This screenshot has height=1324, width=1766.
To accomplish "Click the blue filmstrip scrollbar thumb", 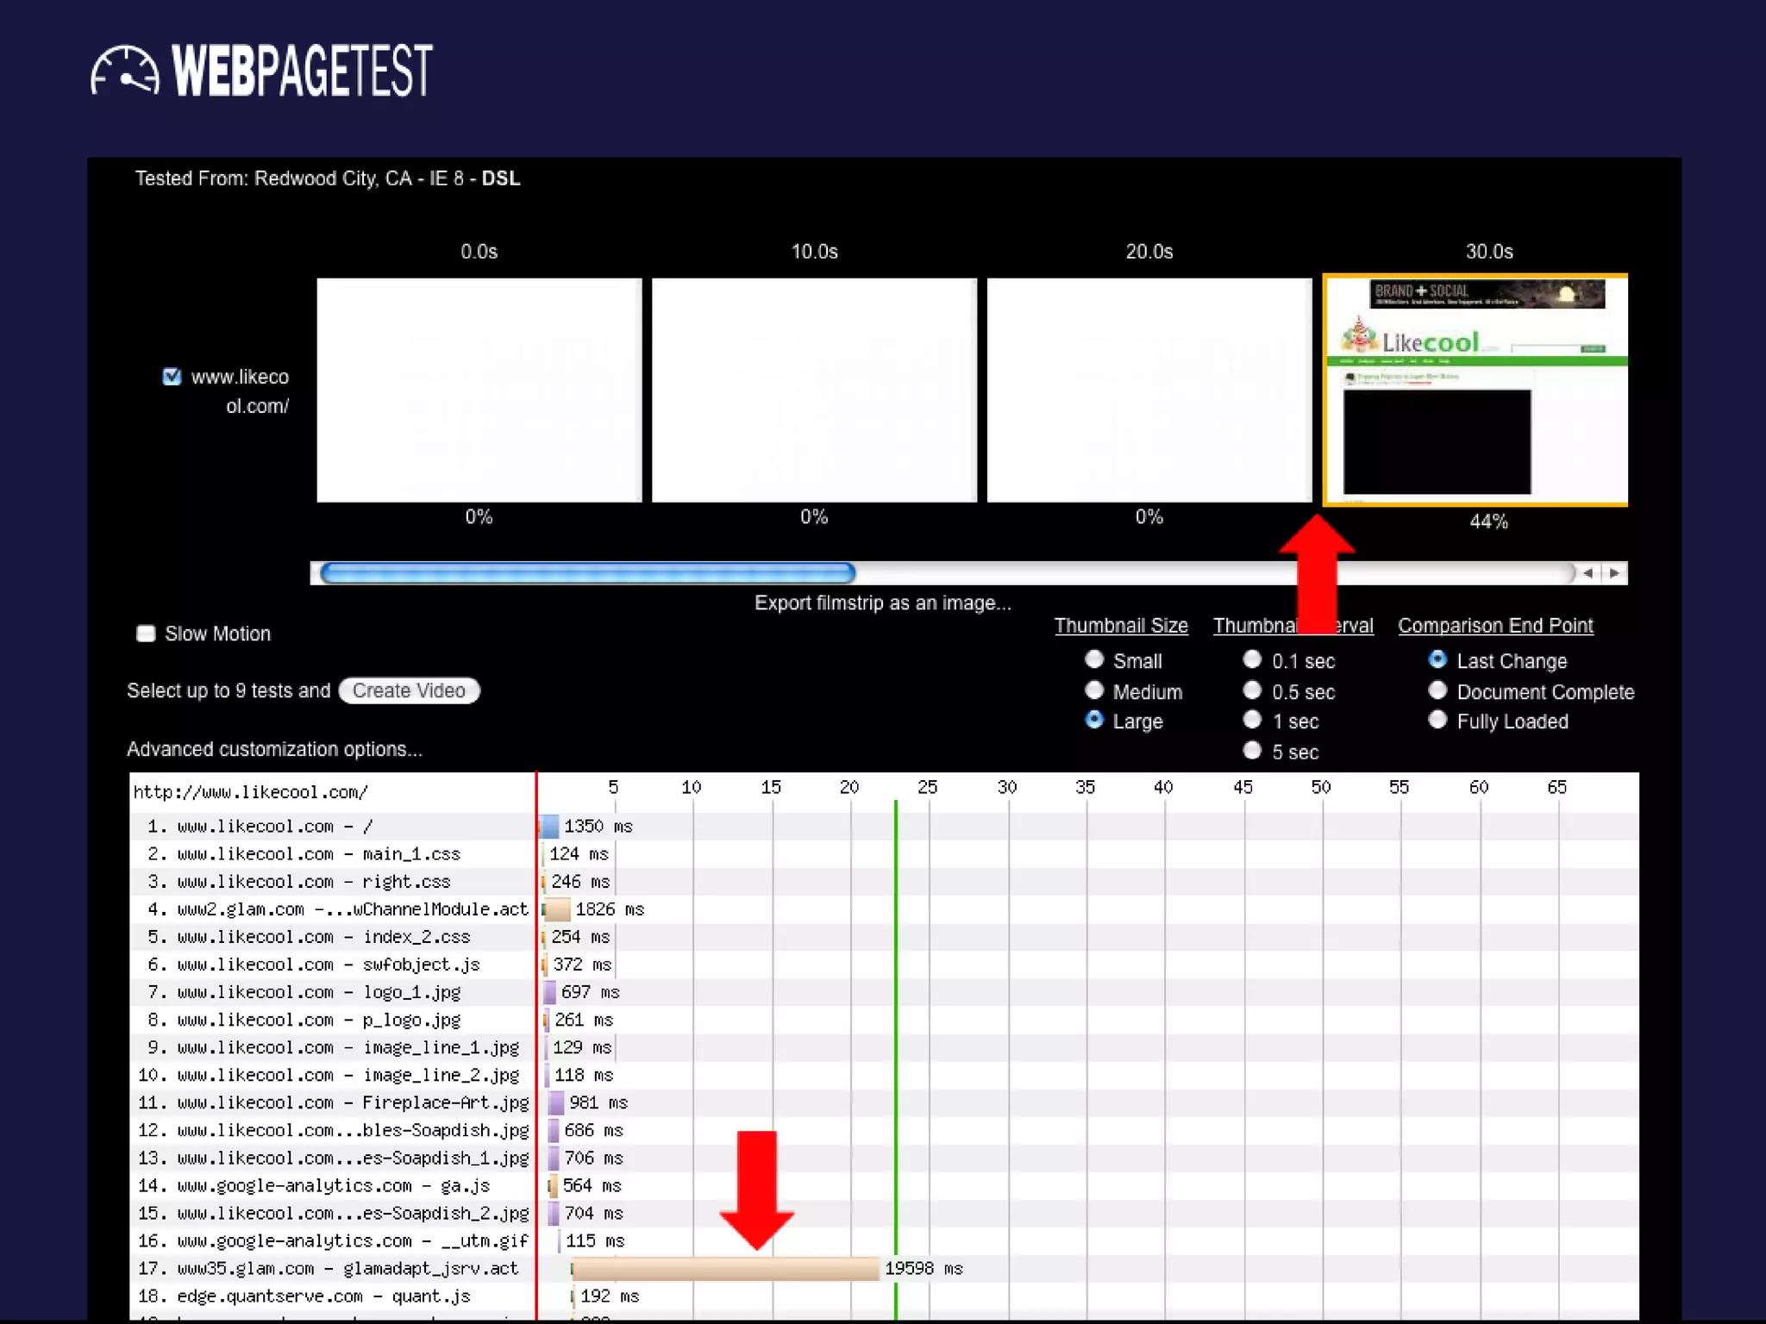I will coord(587,573).
